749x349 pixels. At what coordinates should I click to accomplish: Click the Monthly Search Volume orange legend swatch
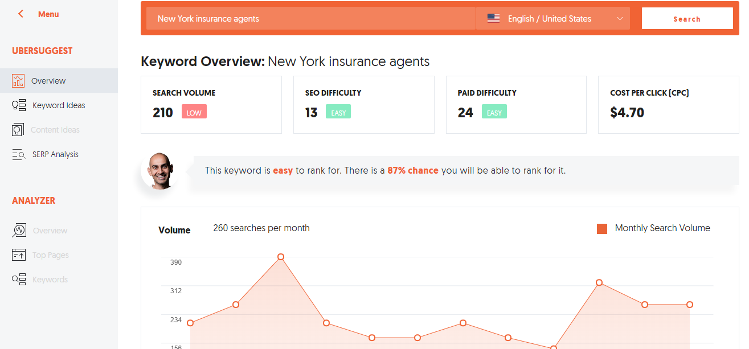602,228
